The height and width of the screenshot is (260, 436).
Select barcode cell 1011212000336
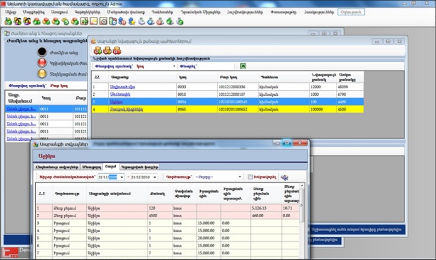(x=238, y=87)
